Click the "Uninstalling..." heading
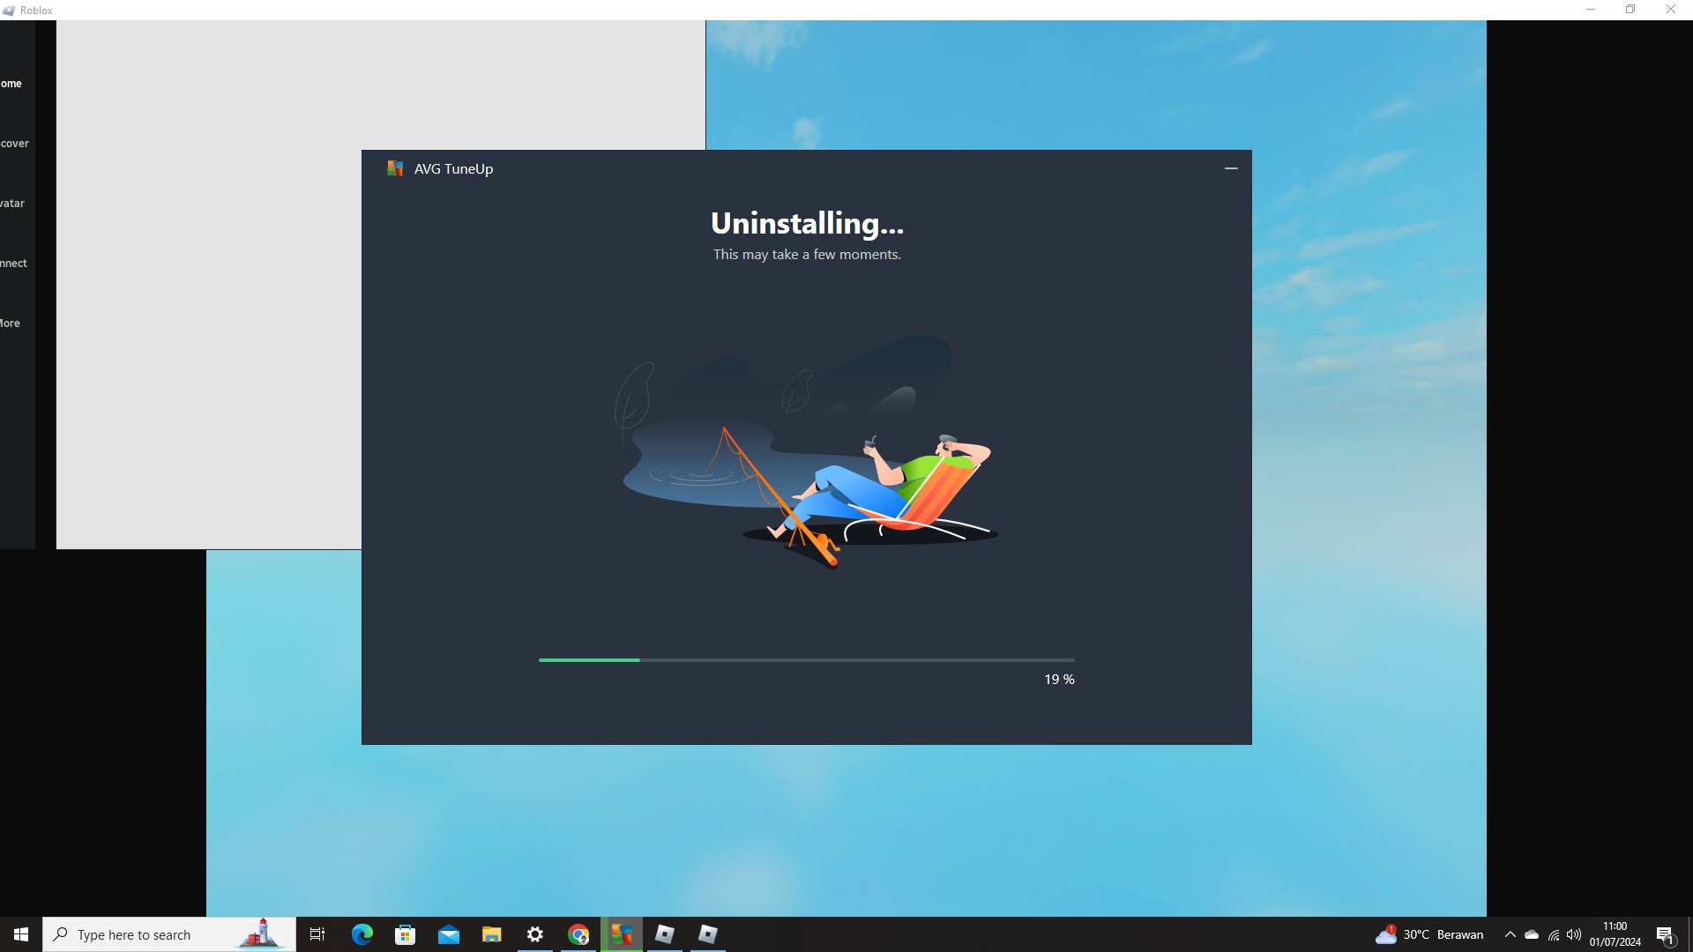This screenshot has width=1693, height=952. (x=807, y=224)
